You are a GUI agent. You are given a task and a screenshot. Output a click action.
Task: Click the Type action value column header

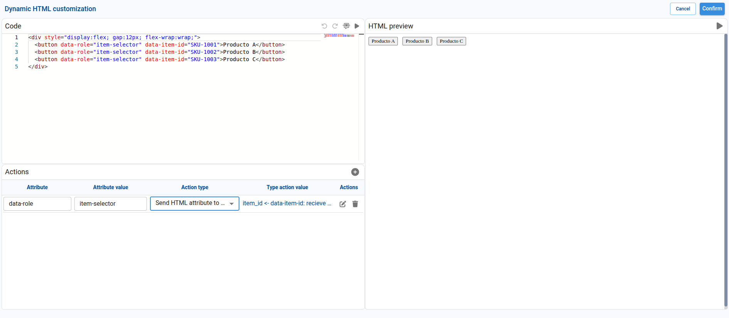(287, 187)
